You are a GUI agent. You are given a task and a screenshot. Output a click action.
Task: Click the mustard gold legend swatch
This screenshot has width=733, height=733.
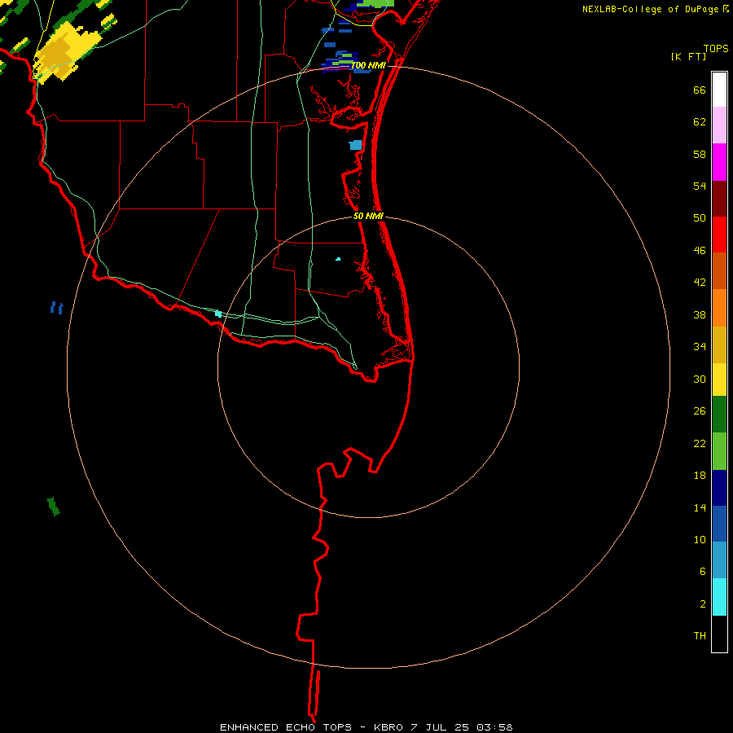pos(719,345)
